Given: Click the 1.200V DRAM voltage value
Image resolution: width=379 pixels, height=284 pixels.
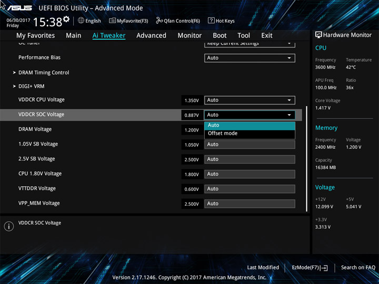Looking at the screenshot, I should [192, 130].
